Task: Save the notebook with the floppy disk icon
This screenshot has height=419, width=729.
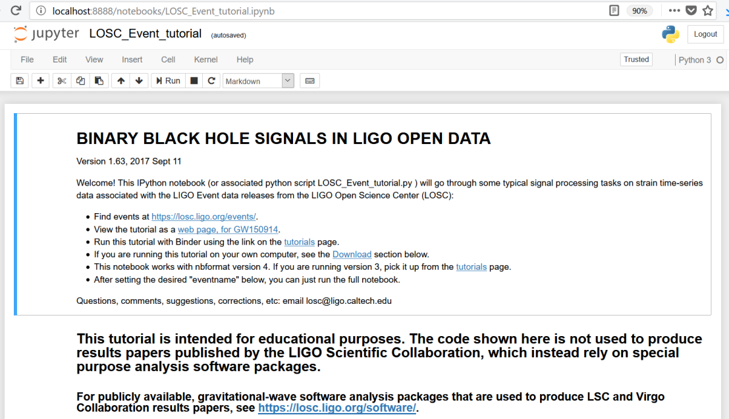Action: (x=20, y=81)
